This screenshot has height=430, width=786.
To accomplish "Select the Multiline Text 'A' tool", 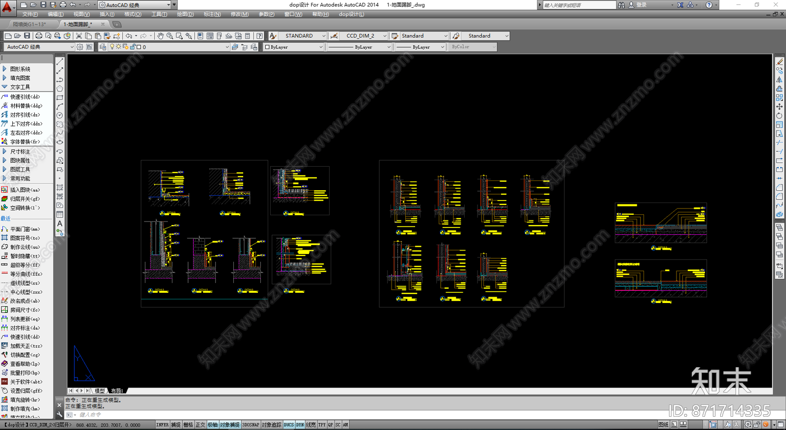I will coord(60,224).
